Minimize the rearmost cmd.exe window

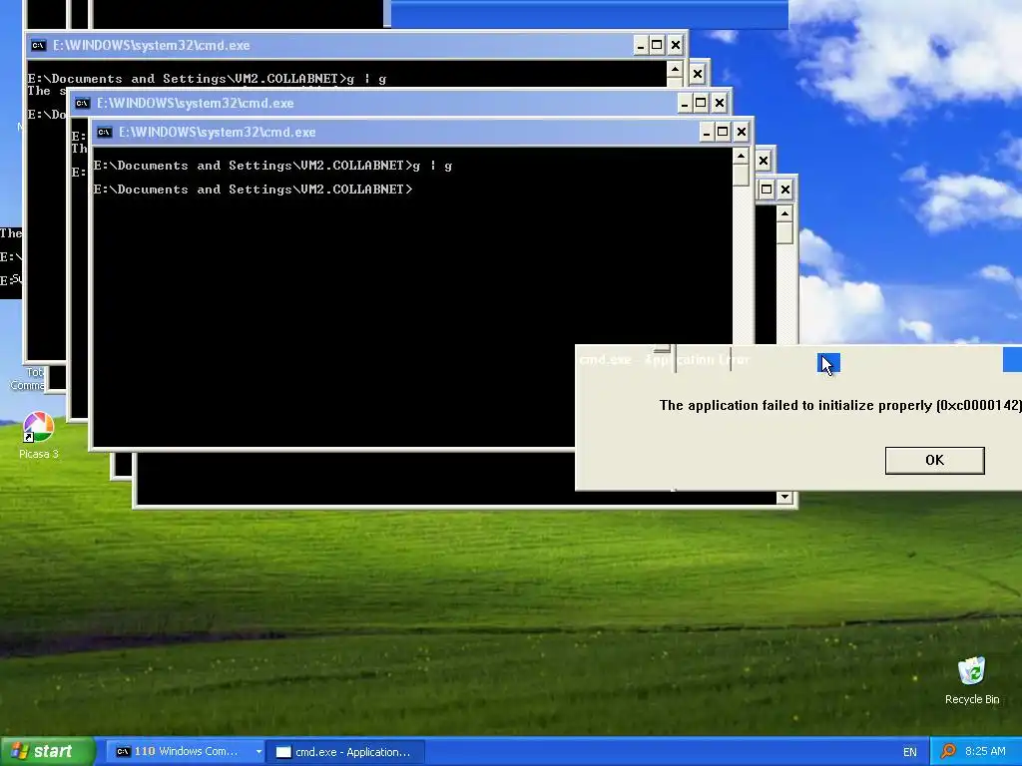(641, 45)
